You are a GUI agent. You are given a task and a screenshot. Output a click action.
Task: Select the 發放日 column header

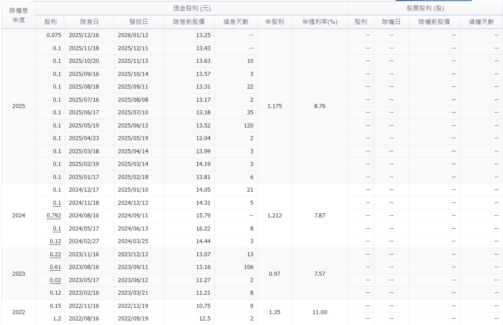click(139, 22)
